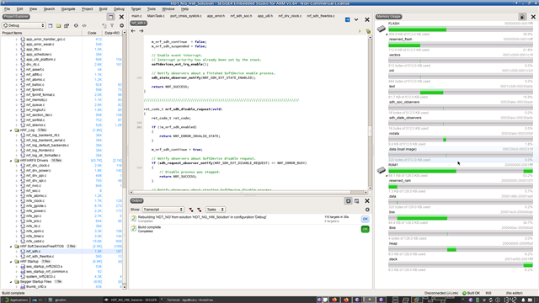
Task: Collapse the Segger Startup Files folder
Action: point(11,282)
